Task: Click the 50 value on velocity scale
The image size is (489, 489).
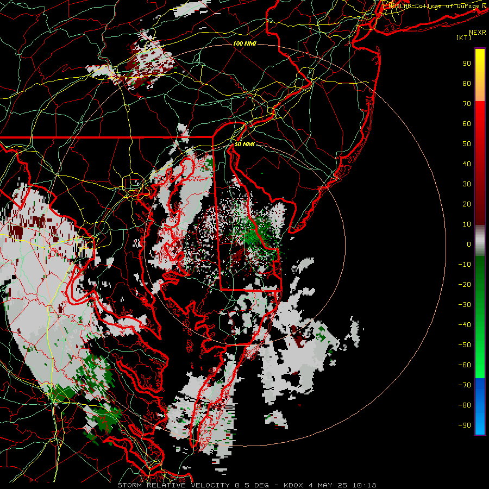Action: point(467,144)
